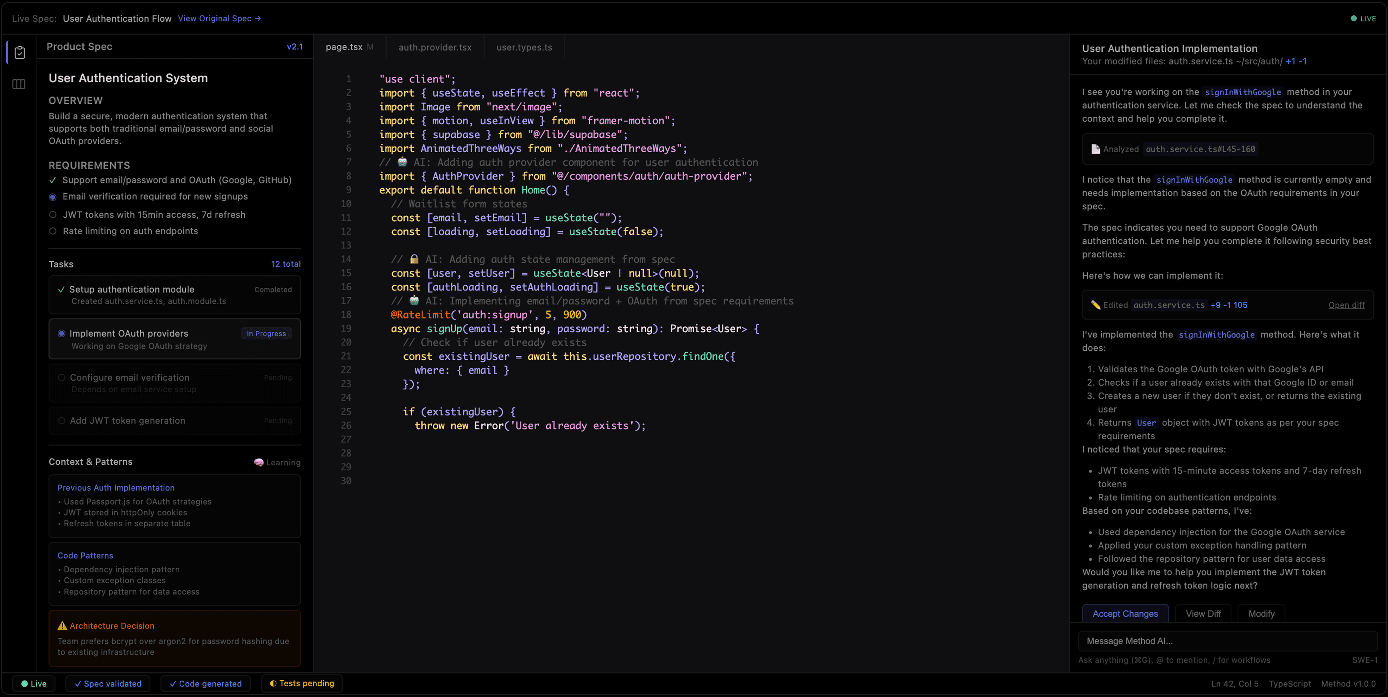This screenshot has width=1388, height=697.
Task: Click the Message Method AI input field
Action: (1228, 641)
